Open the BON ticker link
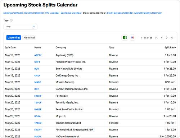180x138 pixels. coord(37,69)
